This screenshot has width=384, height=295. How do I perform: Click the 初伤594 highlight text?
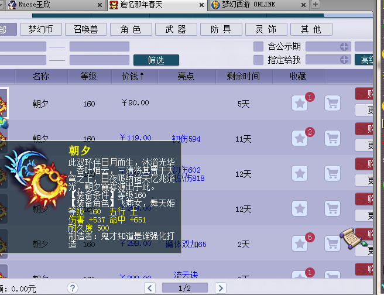[x=186, y=139]
